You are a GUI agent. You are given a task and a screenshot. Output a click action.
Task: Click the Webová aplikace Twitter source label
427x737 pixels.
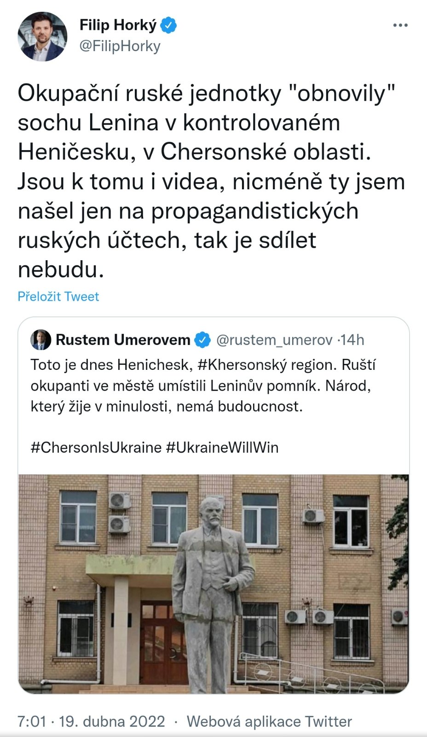click(269, 721)
